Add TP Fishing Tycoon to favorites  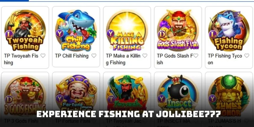tap(247, 56)
